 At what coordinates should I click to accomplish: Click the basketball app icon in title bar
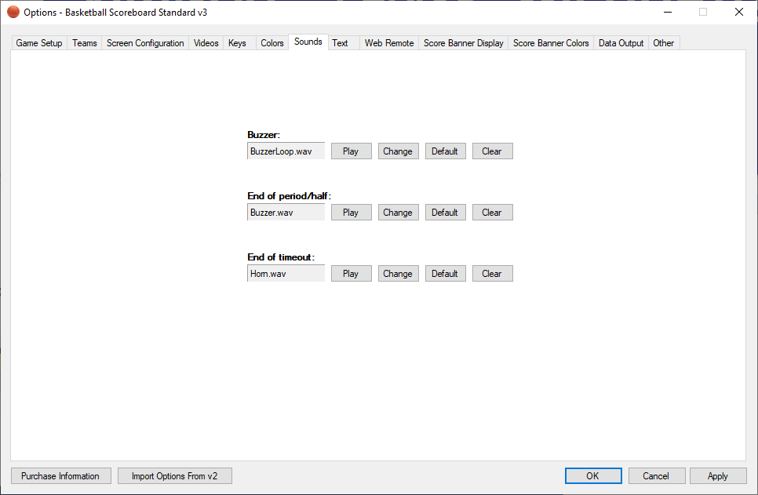13,13
